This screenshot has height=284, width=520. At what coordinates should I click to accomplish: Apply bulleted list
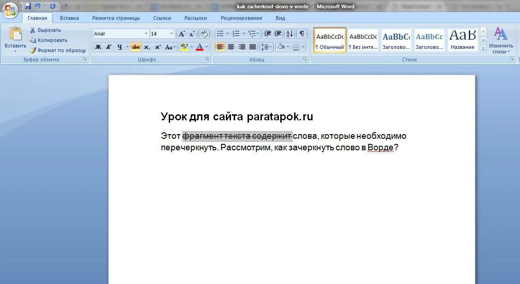coord(220,34)
